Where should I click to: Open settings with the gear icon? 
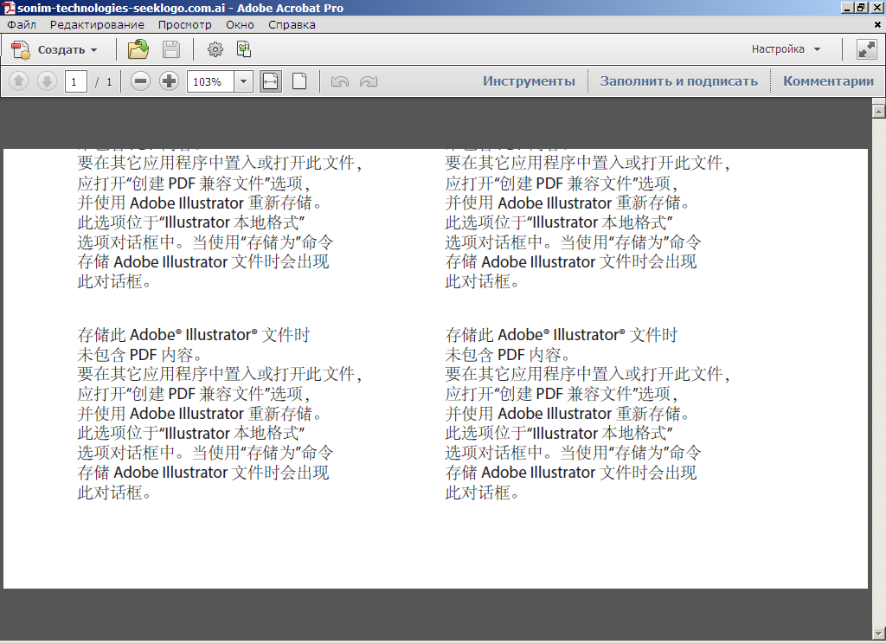[x=215, y=49]
